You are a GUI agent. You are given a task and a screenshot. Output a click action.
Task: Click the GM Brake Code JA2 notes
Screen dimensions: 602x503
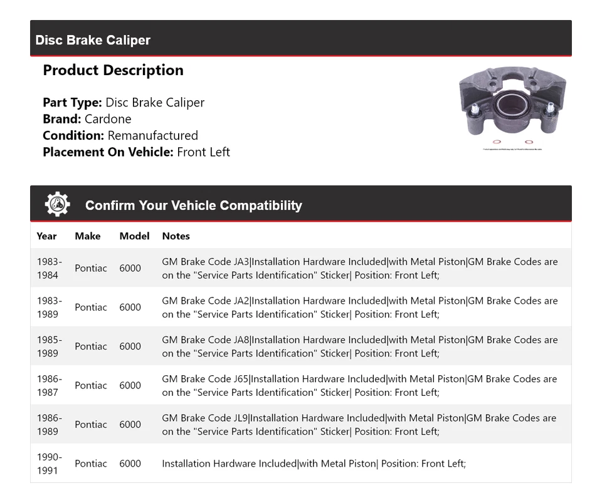[359, 307]
